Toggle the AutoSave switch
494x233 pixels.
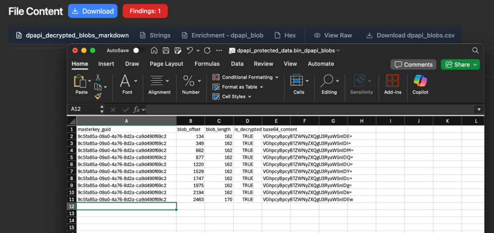(x=138, y=51)
